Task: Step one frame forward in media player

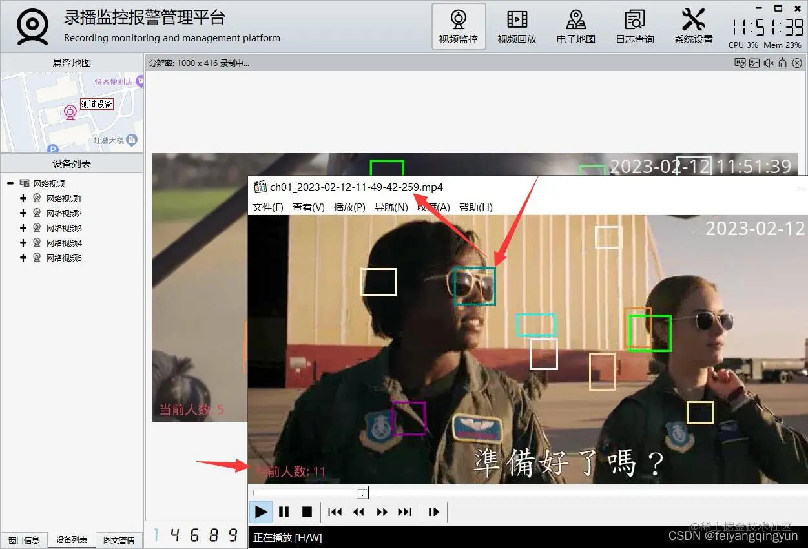Action: click(x=433, y=512)
